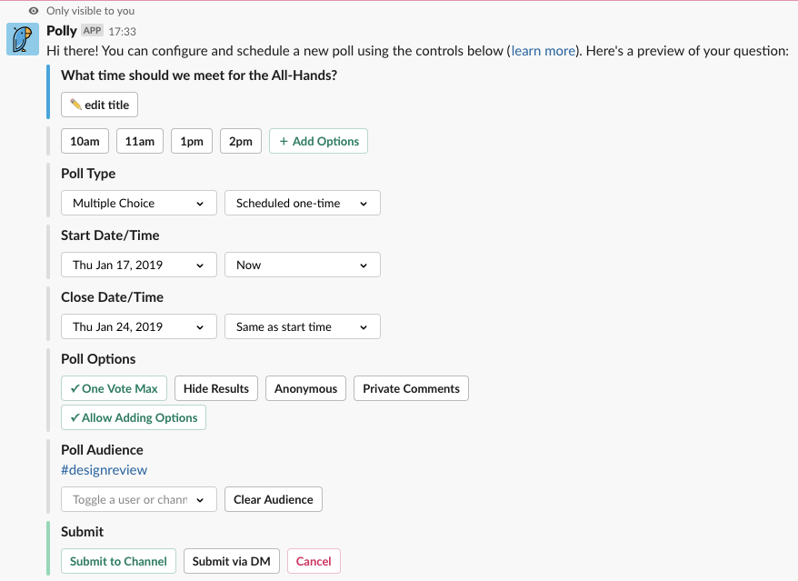Open the Multiple Choice poll type dropdown
Screen dimensions: 798x581
138,203
